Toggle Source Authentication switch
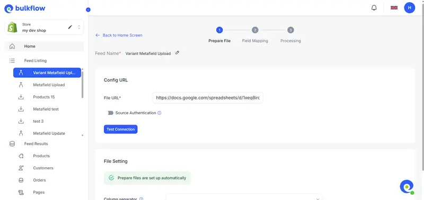The height and width of the screenshot is (200, 424). coord(110,113)
